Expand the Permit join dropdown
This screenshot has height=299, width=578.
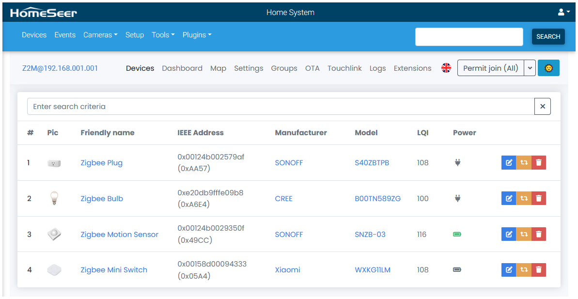[531, 68]
